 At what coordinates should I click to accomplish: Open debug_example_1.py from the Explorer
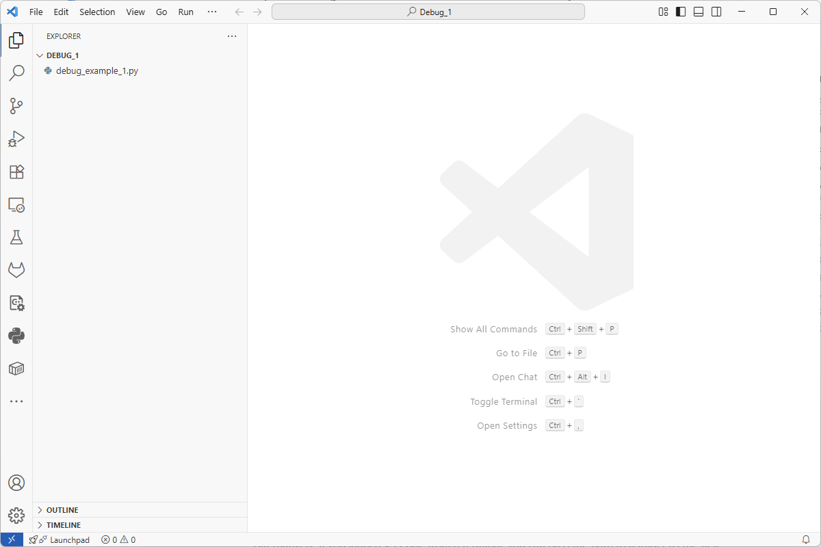97,70
